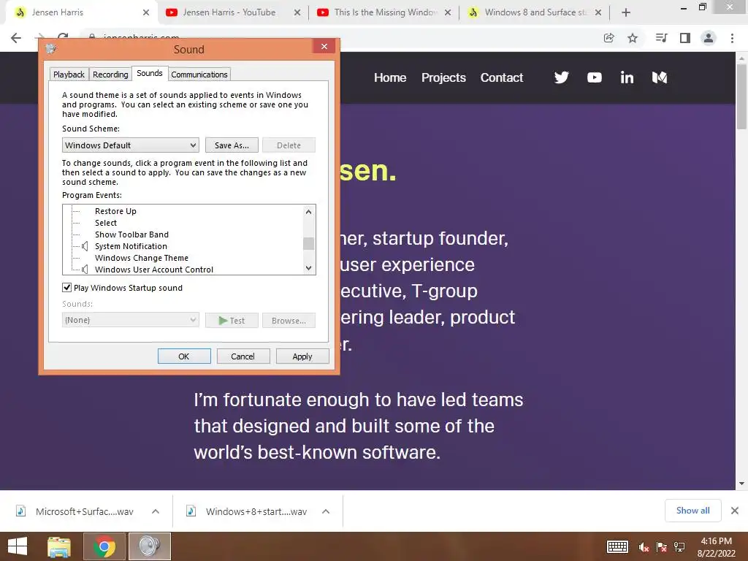748x561 pixels.
Task: Open the Sounds (None) dropdown
Action: (130, 320)
